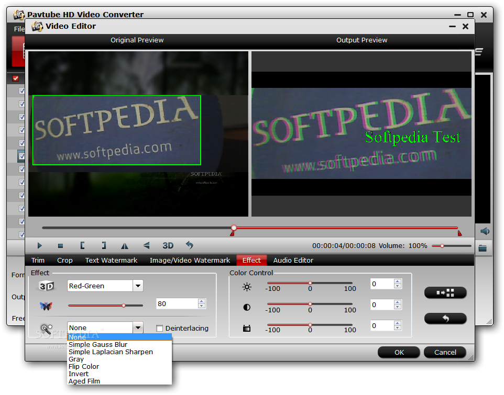Click the 3D depth value field showing 80

[177, 303]
